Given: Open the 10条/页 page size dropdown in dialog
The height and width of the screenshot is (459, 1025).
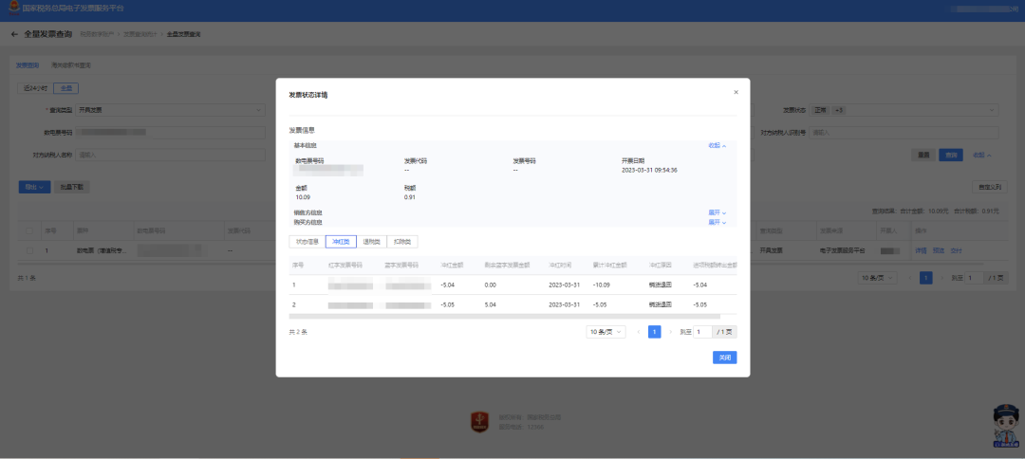Looking at the screenshot, I should click(606, 332).
